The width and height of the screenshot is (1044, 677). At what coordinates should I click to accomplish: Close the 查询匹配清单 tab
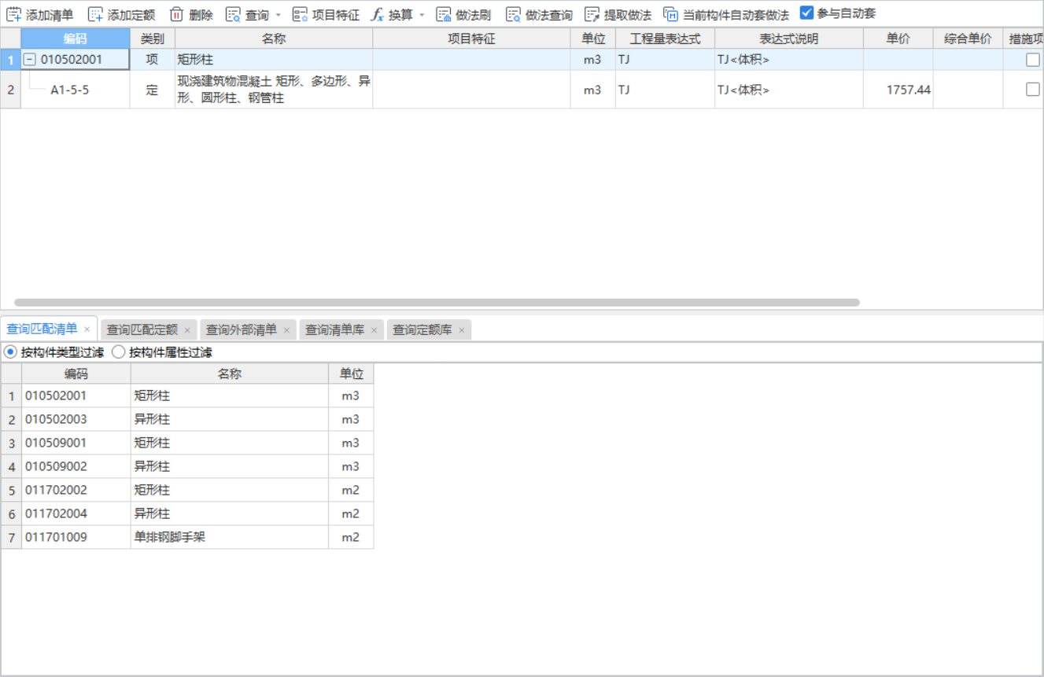[87, 329]
